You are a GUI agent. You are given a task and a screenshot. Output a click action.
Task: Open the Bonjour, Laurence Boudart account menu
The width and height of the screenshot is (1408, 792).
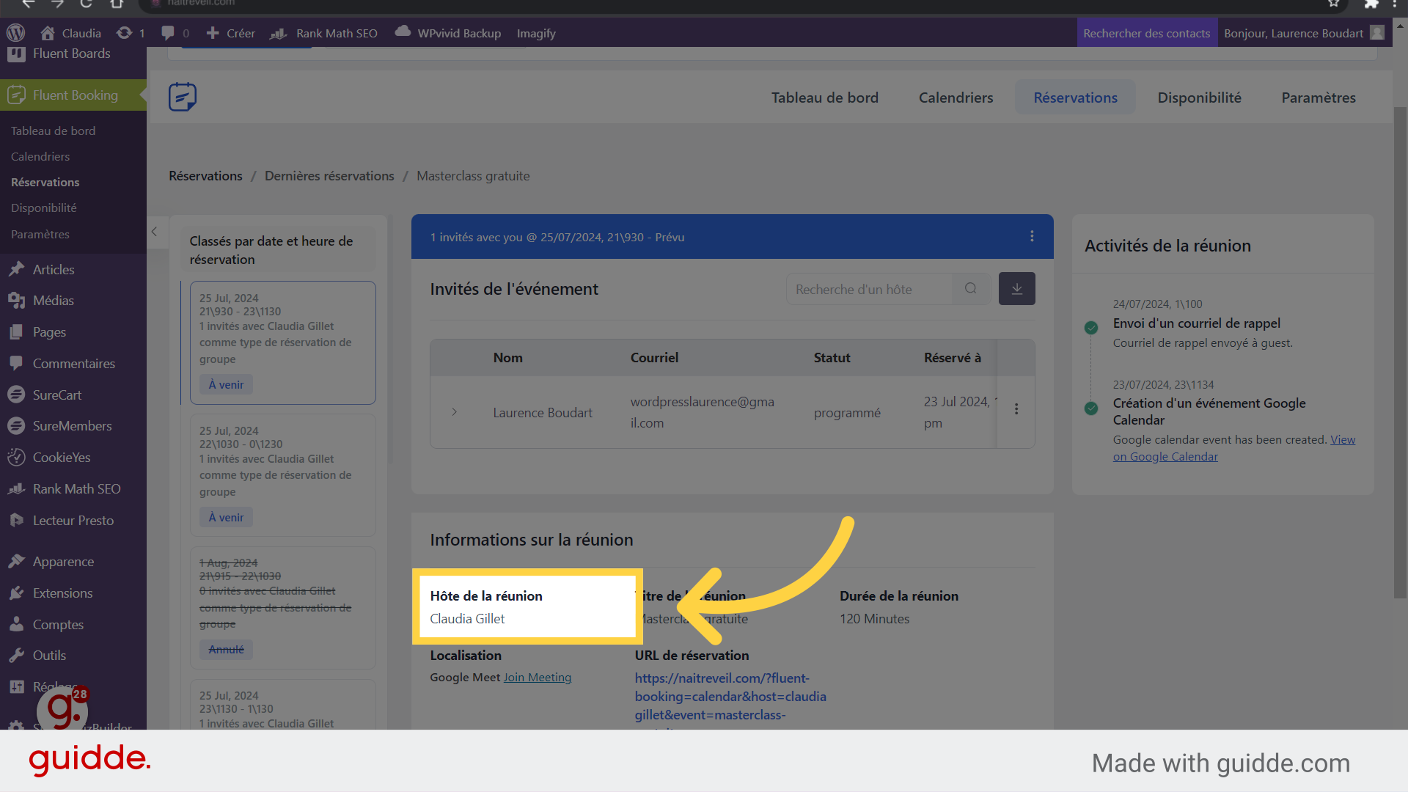point(1304,33)
